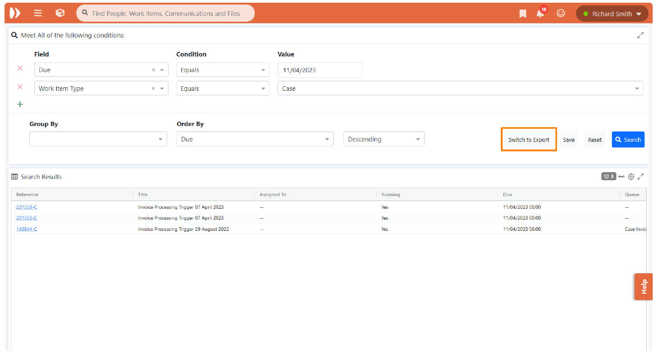The width and height of the screenshot is (653, 351).
Task: Open work item reference 231359-C
Action: coord(27,207)
